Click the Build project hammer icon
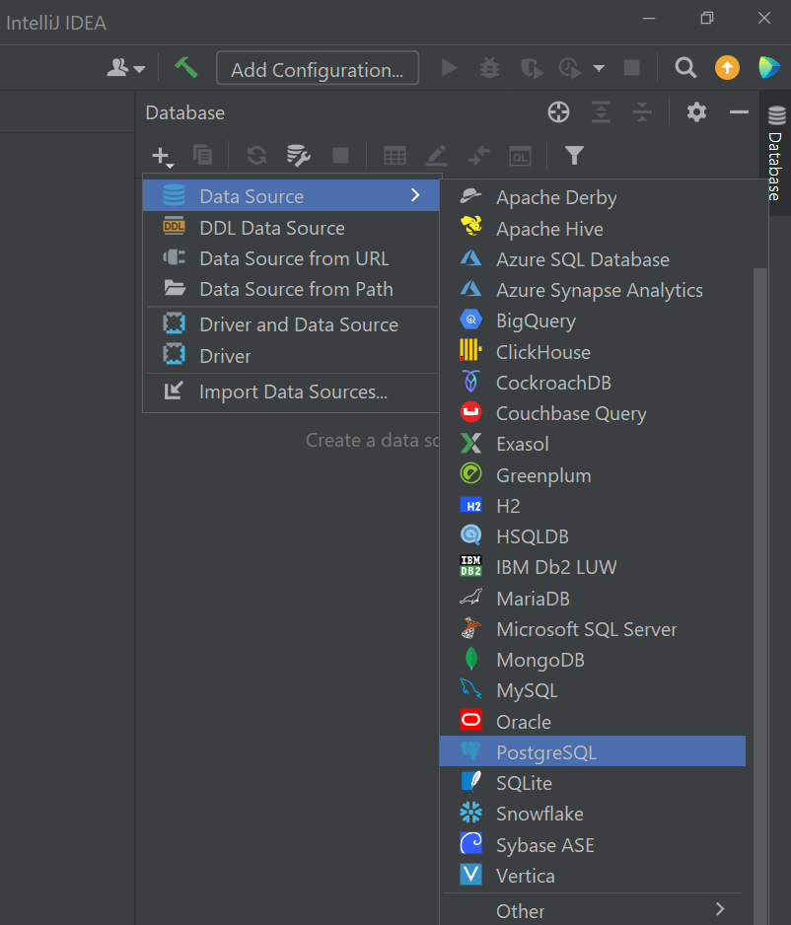Image resolution: width=791 pixels, height=925 pixels. point(185,68)
